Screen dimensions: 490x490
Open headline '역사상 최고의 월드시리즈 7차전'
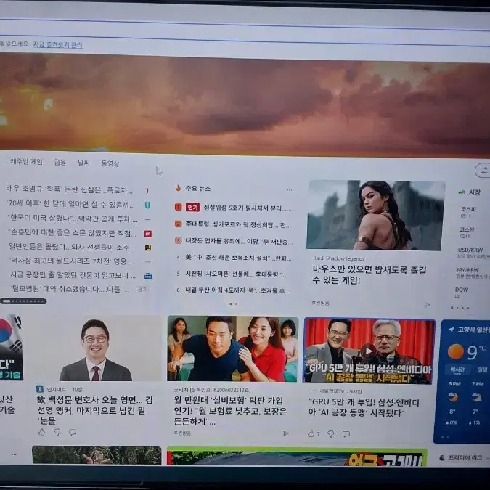click(71, 261)
